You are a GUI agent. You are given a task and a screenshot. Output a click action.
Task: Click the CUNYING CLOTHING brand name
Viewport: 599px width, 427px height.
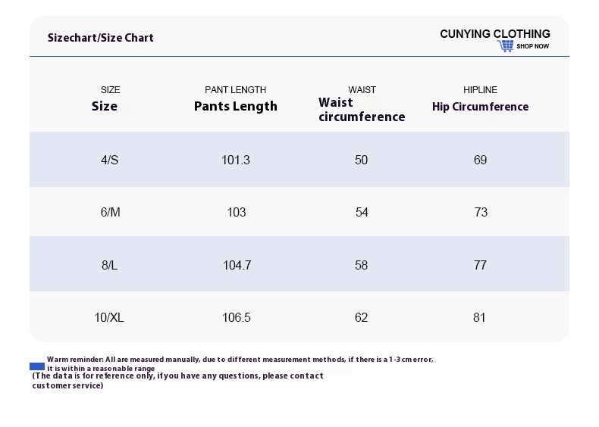[x=495, y=34]
